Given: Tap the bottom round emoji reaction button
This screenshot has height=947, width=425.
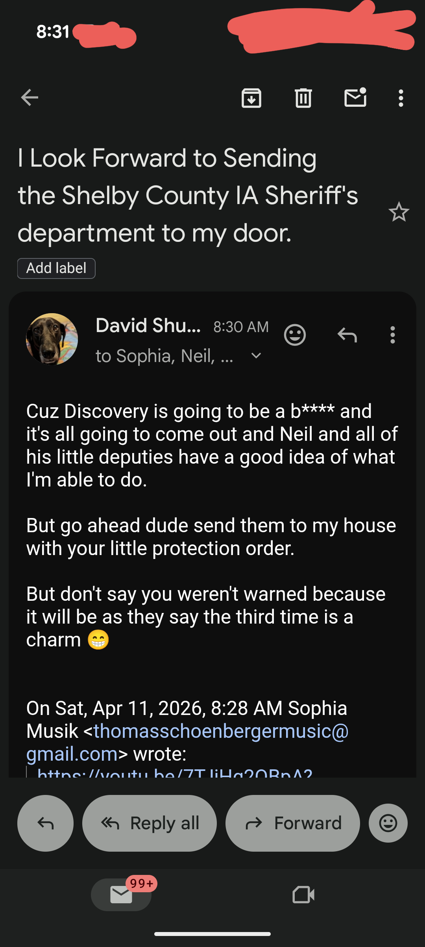Looking at the screenshot, I should coord(388,823).
